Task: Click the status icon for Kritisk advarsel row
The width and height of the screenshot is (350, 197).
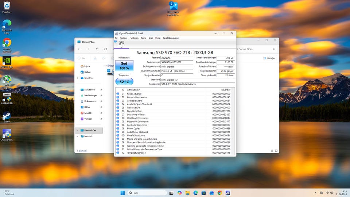Action: coord(118,94)
